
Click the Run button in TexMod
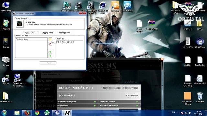(48, 63)
